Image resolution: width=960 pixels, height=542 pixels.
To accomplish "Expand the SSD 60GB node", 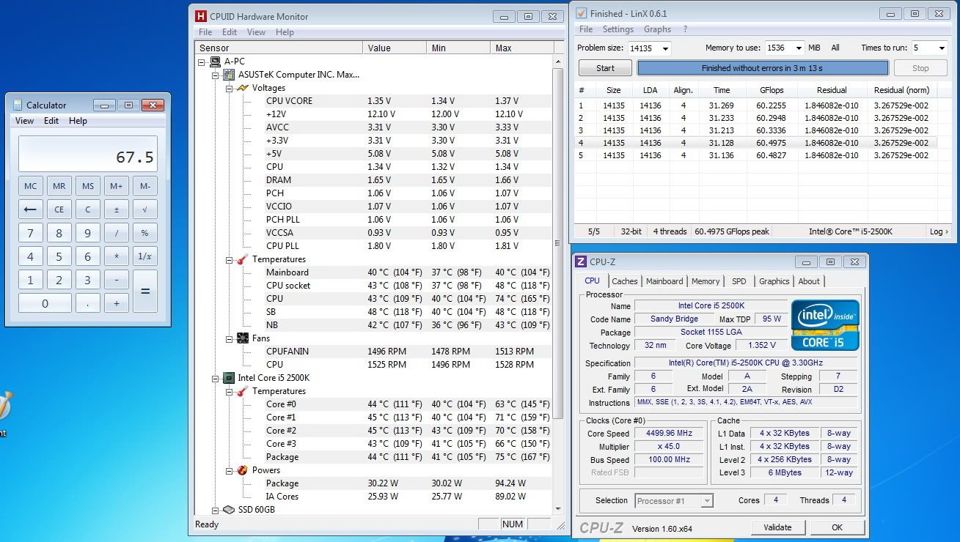I will pos(215,510).
